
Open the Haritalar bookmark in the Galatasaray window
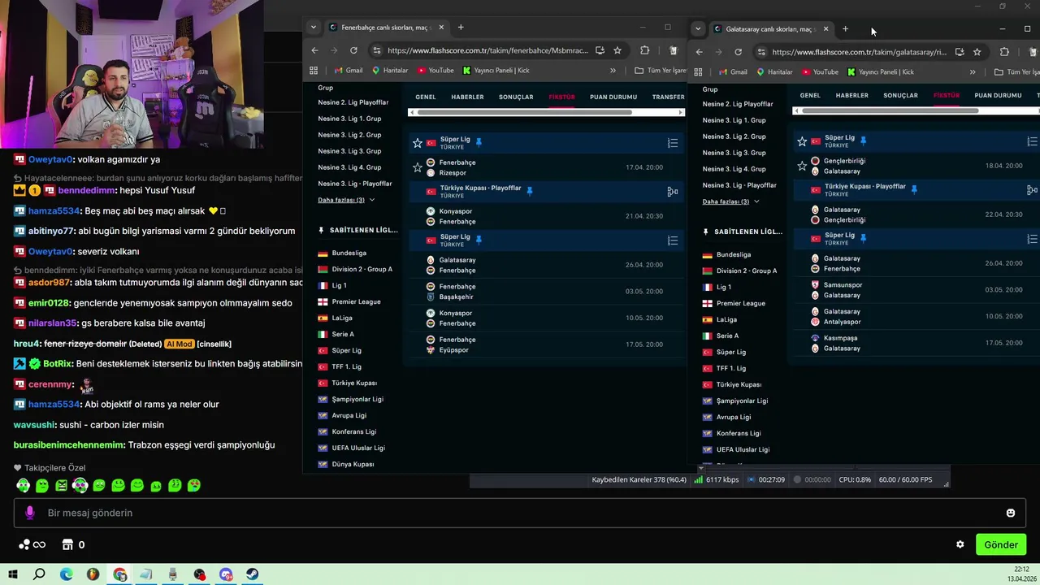click(x=774, y=72)
